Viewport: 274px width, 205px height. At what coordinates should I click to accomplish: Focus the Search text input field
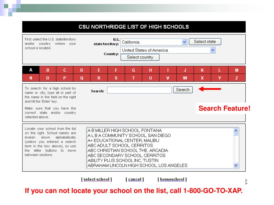(139, 90)
